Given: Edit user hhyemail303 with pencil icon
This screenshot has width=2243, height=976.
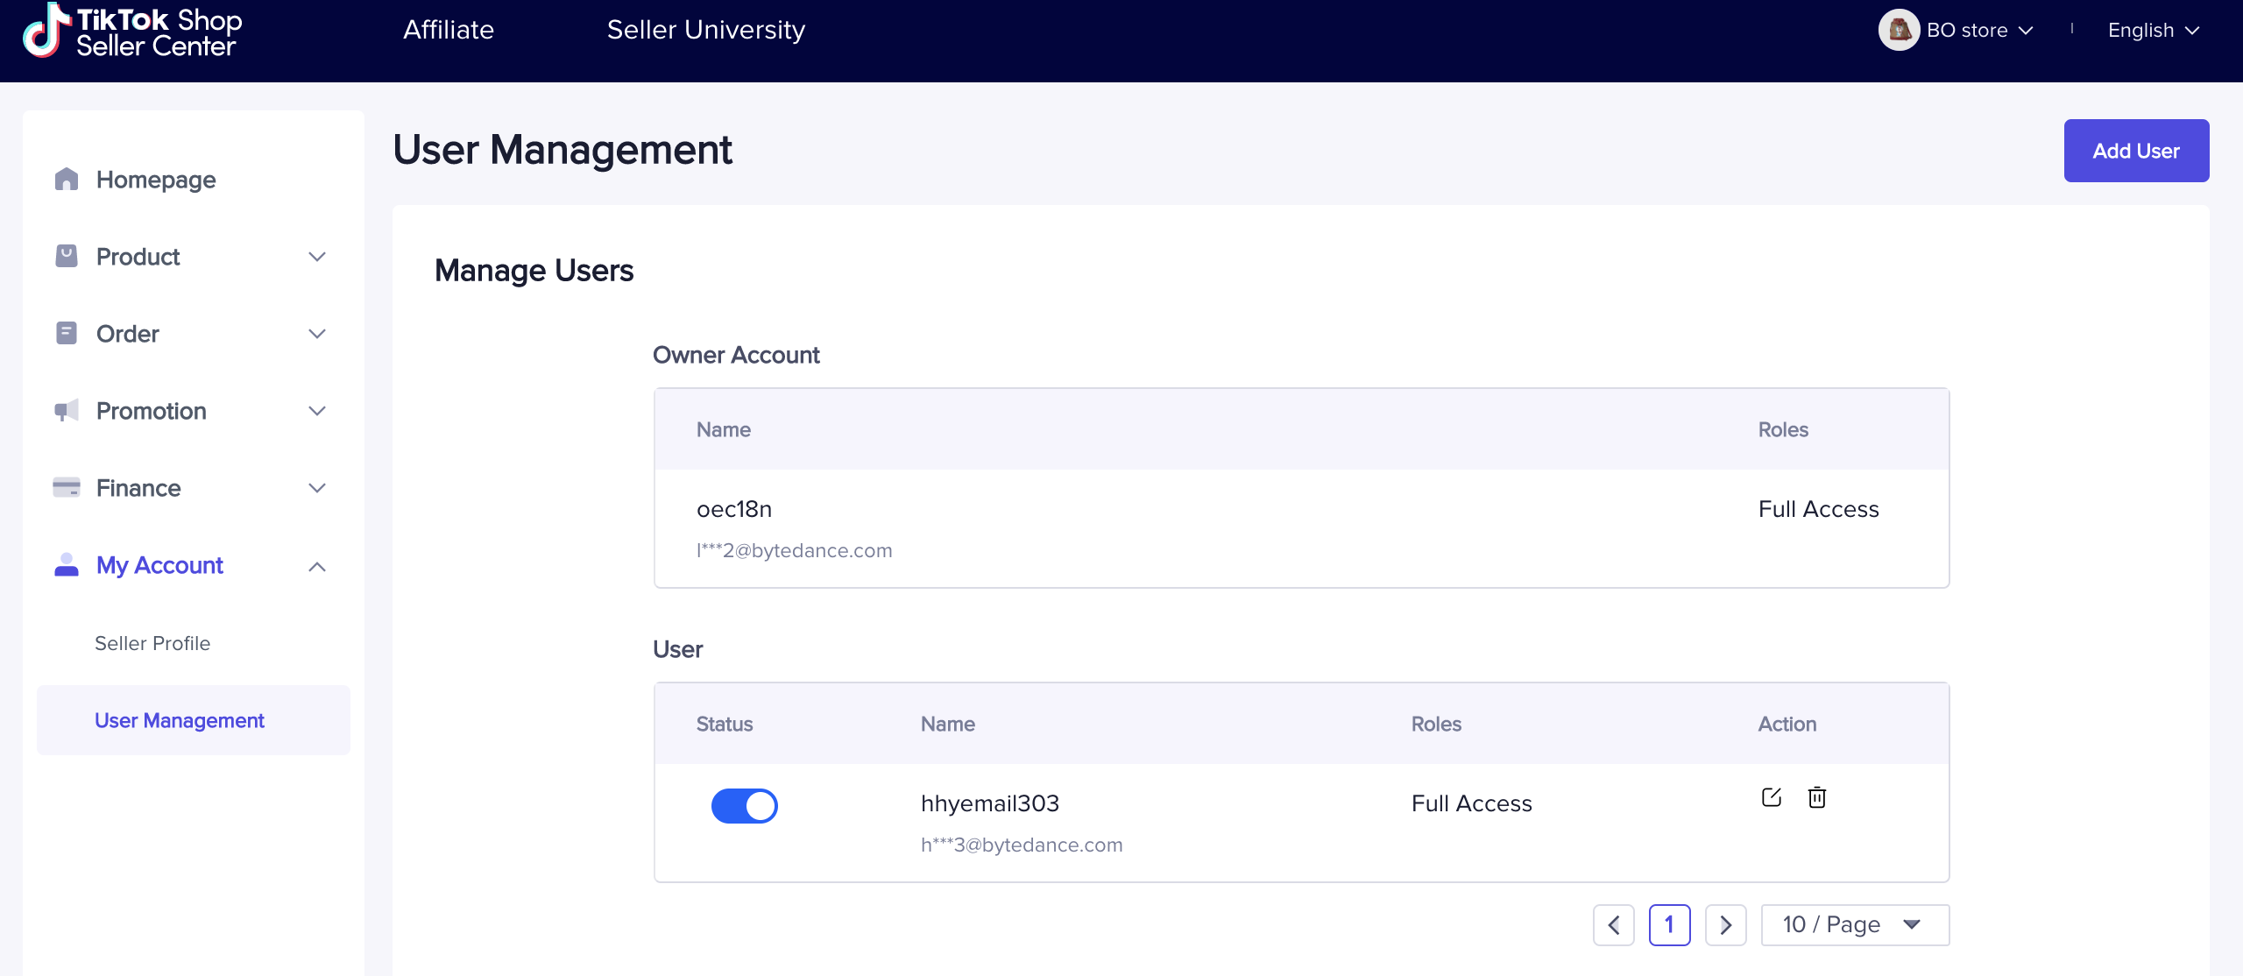Looking at the screenshot, I should [x=1771, y=797].
